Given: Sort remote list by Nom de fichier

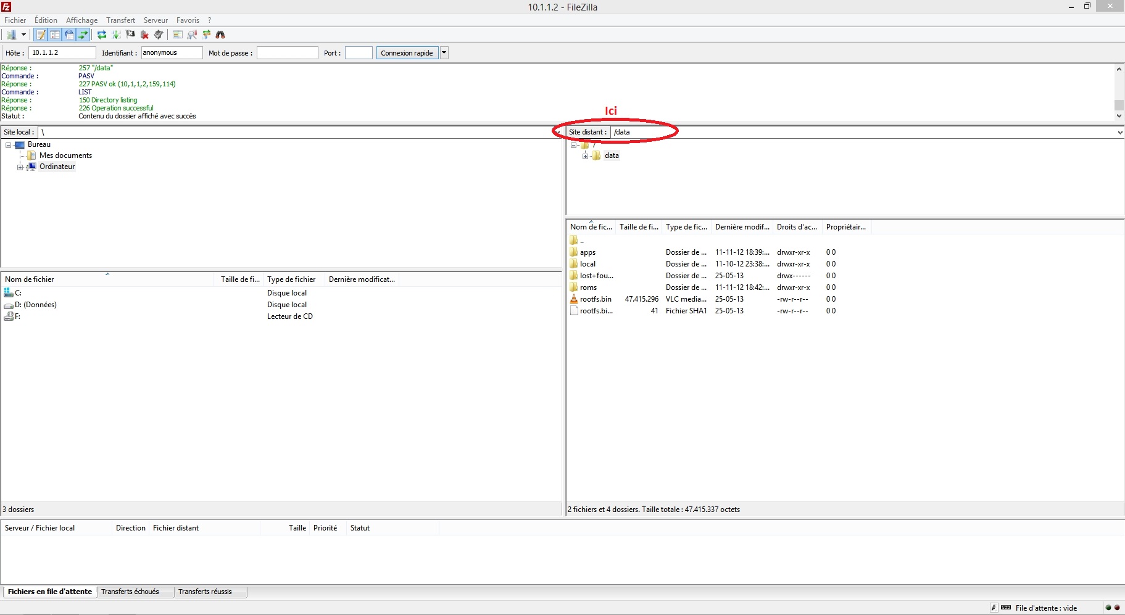Looking at the screenshot, I should pyautogui.click(x=591, y=227).
